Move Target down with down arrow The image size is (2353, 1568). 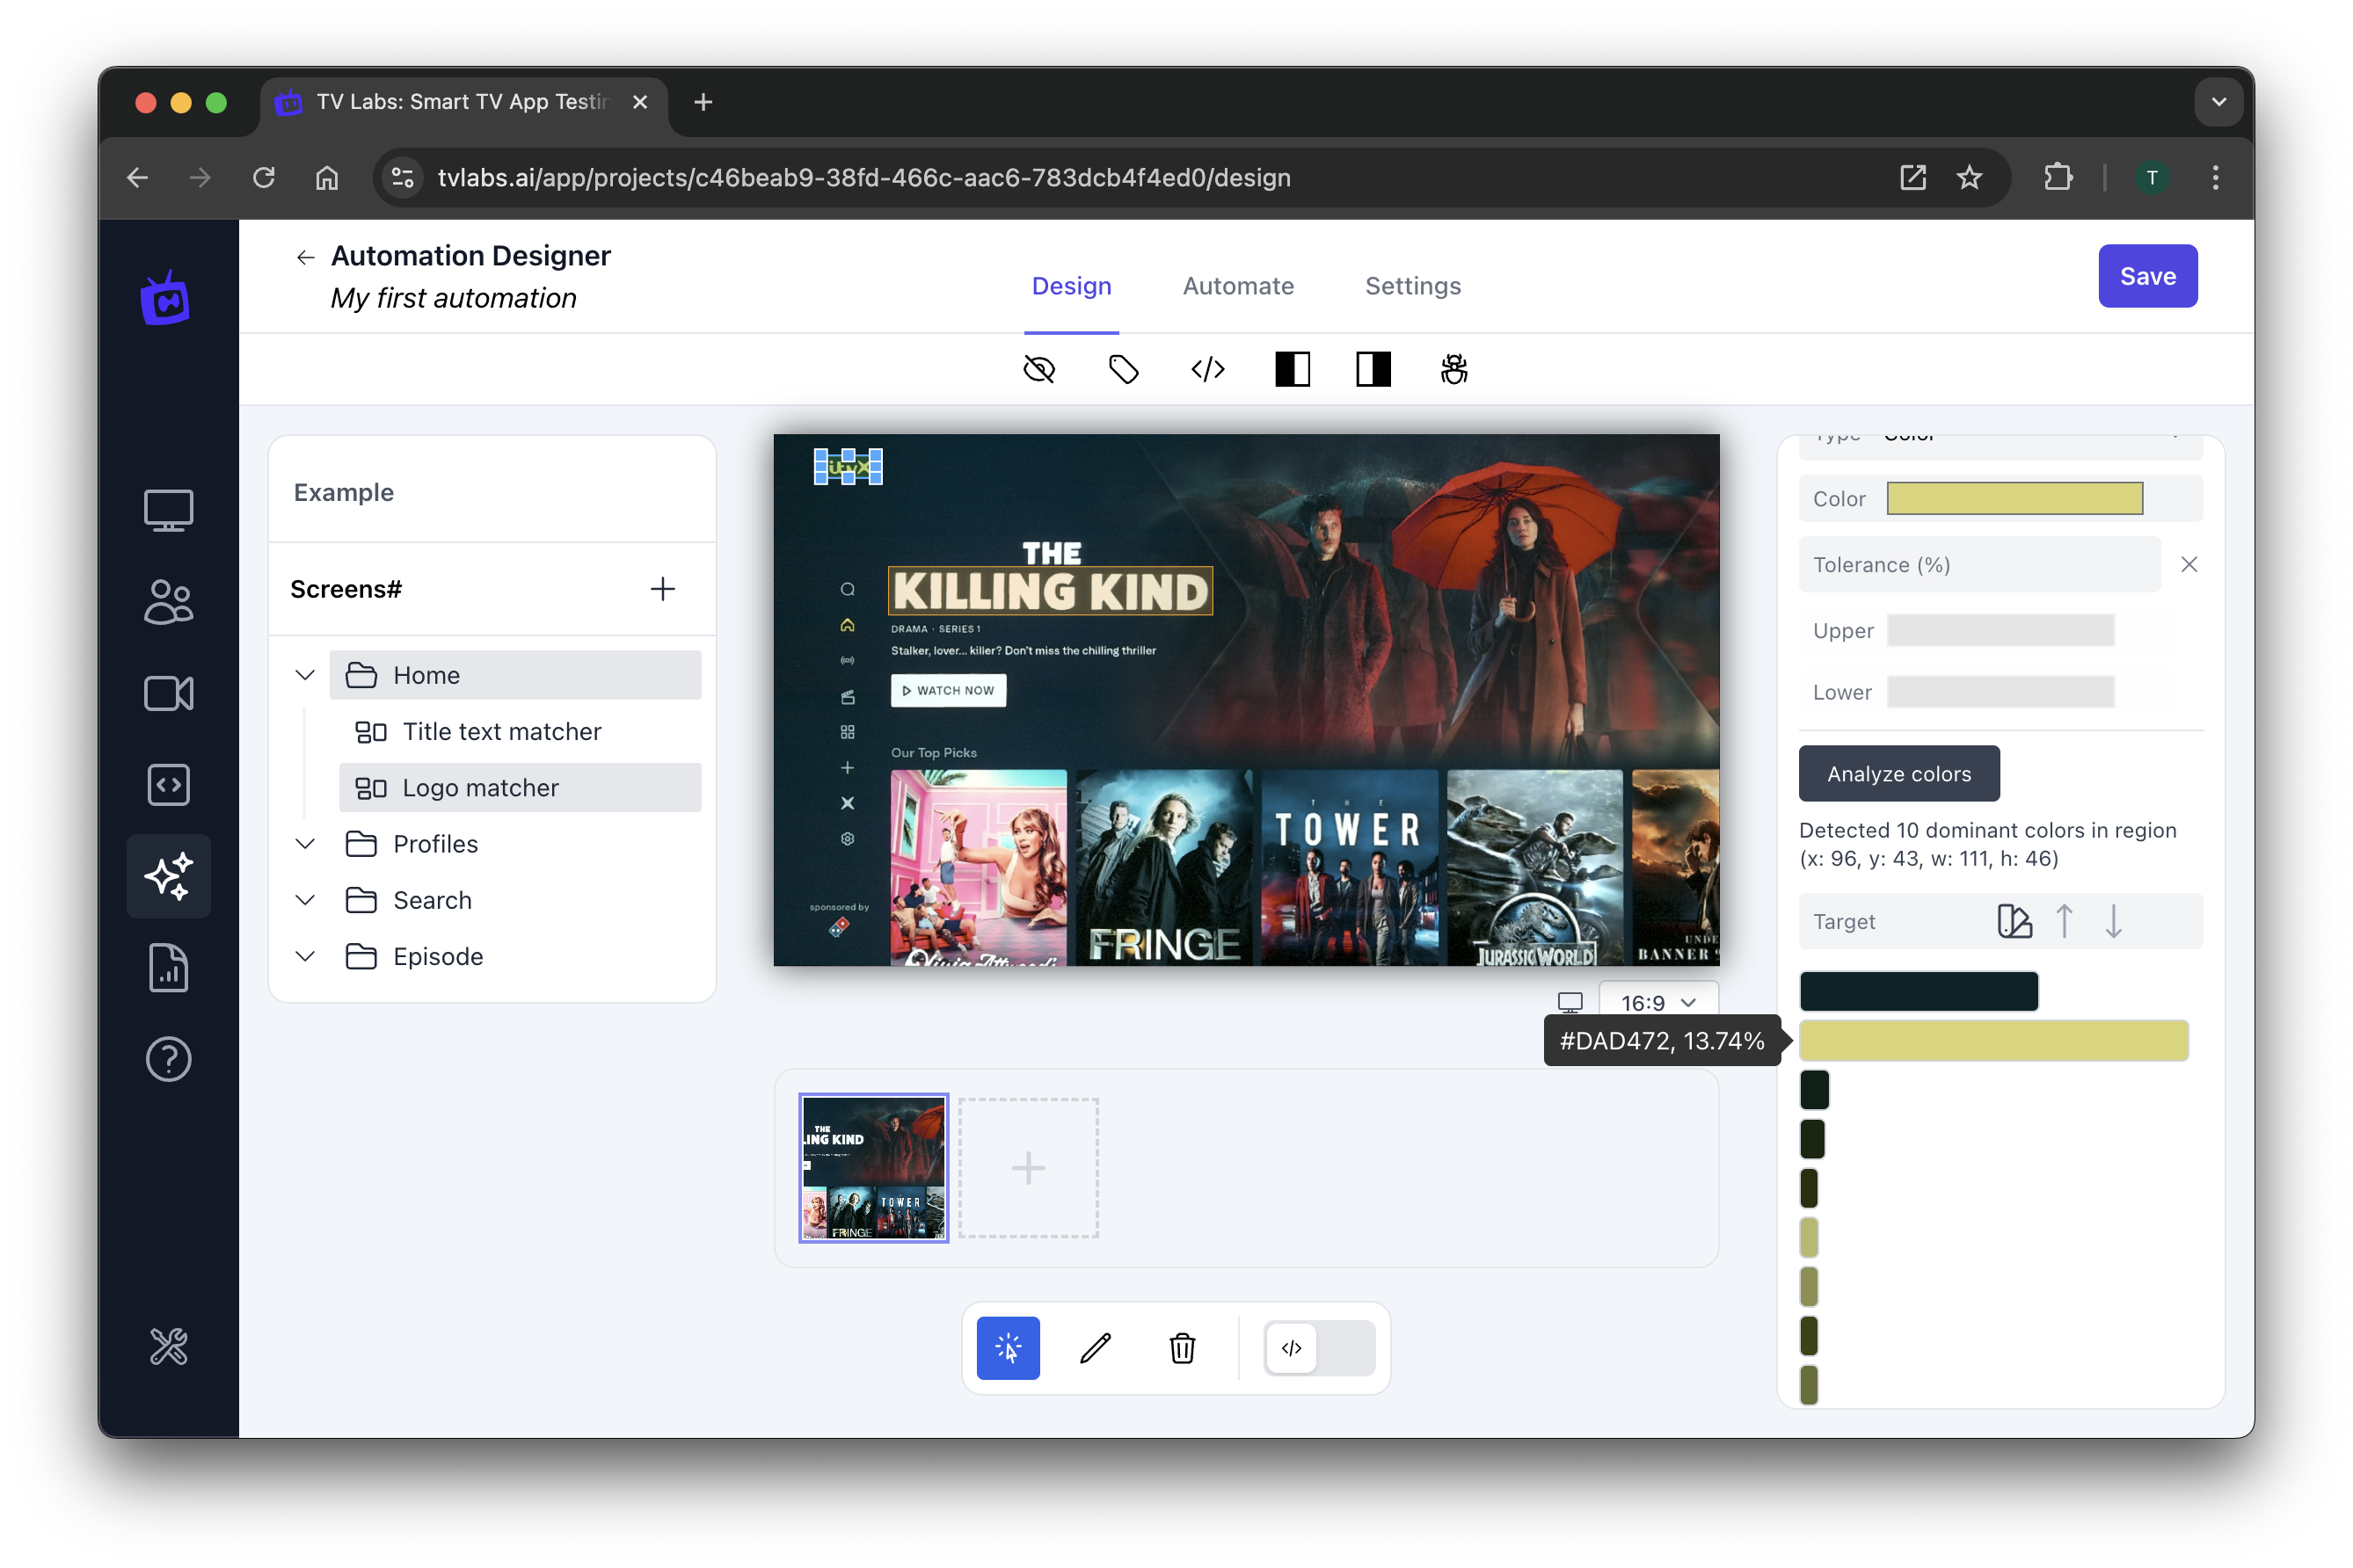pyautogui.click(x=2113, y=921)
